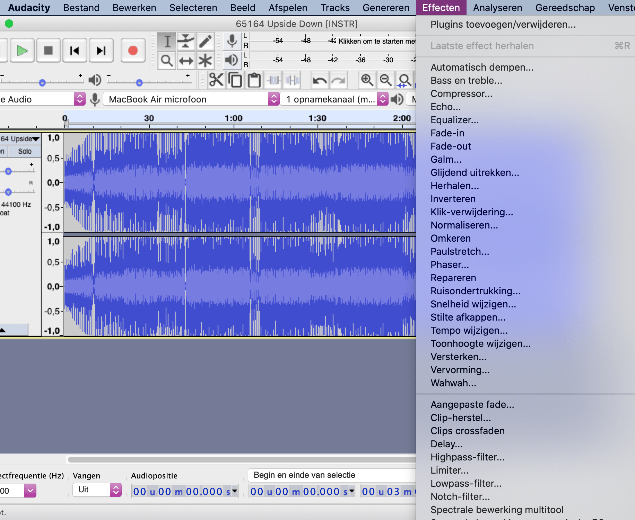Choose Plugins toevoegen/verwijderen menu item
635x520 pixels.
pyautogui.click(x=525, y=25)
